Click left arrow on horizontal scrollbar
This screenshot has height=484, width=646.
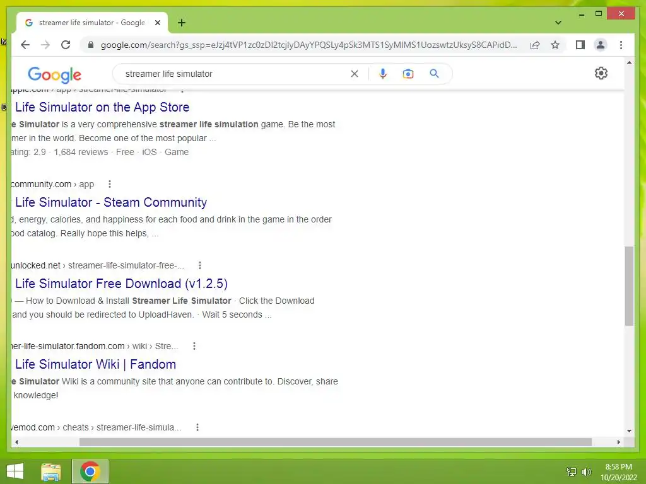click(x=16, y=442)
